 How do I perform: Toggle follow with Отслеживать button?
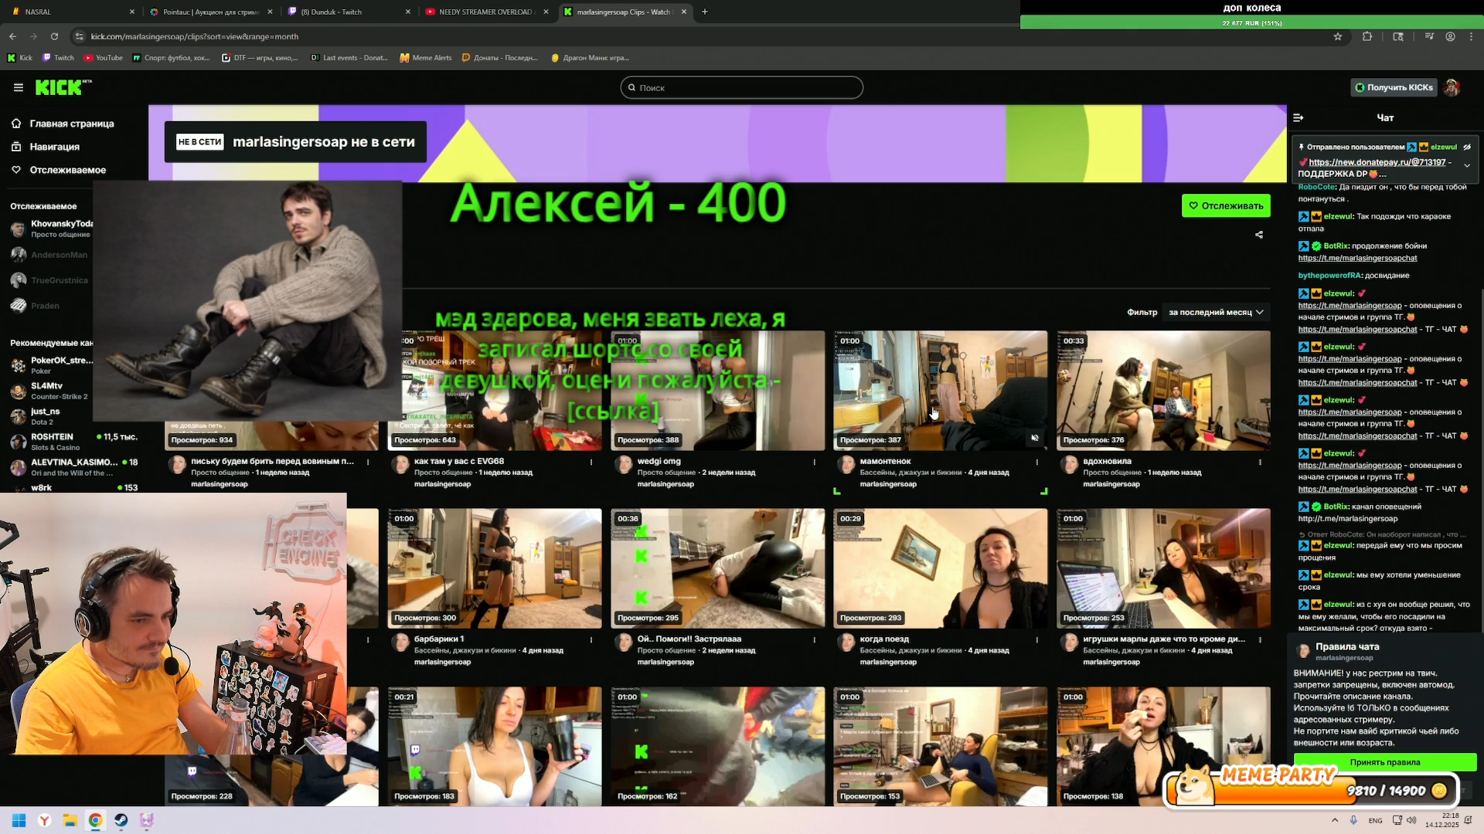point(1226,205)
